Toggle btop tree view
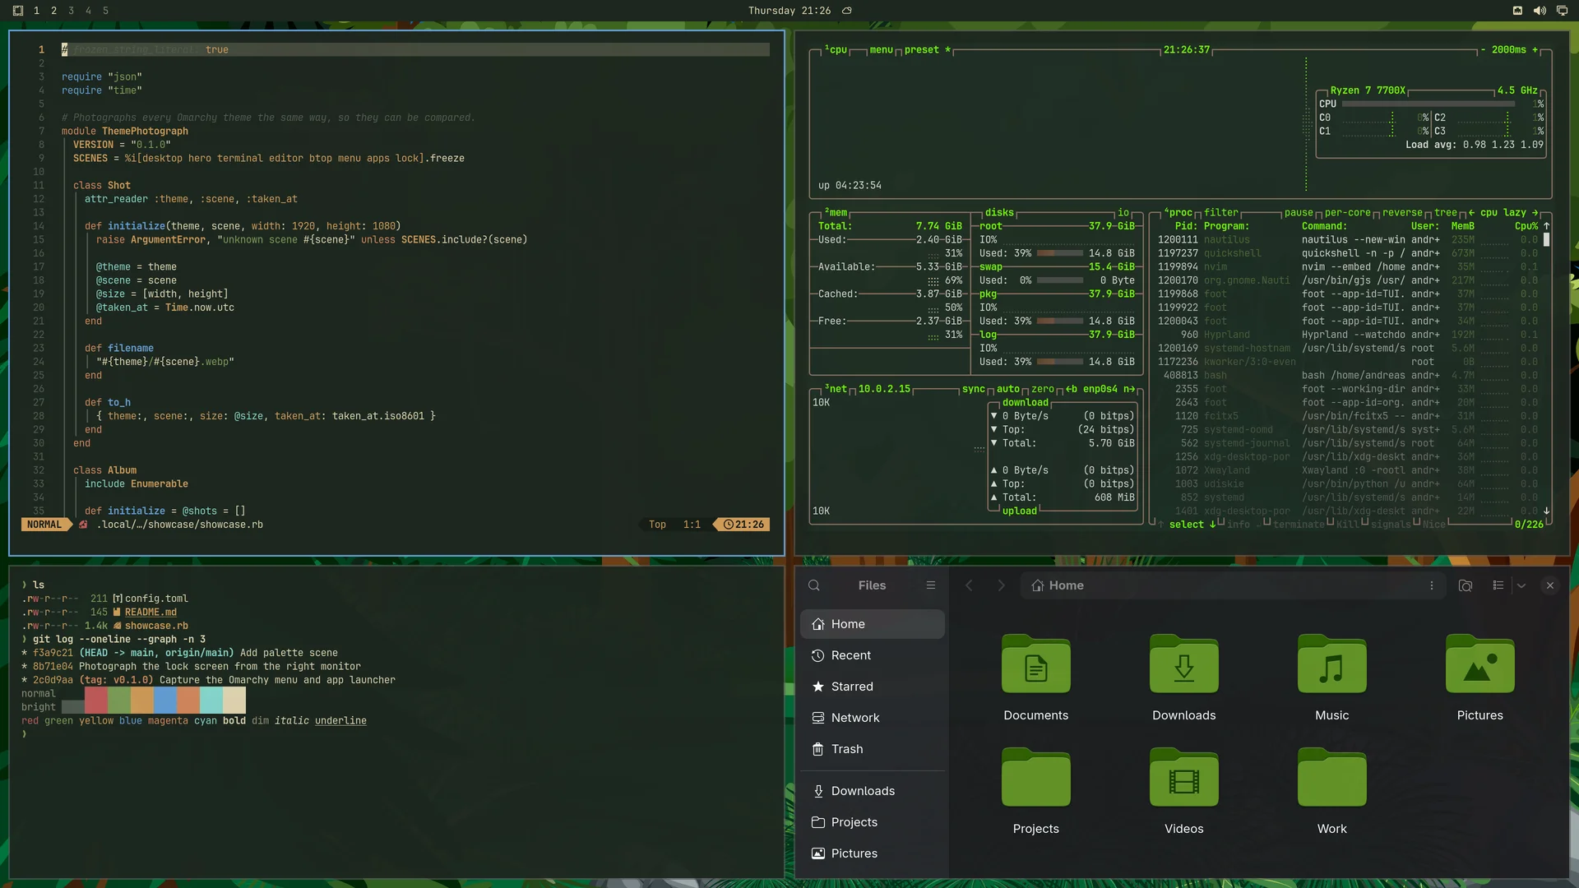The width and height of the screenshot is (1579, 888). click(1446, 213)
